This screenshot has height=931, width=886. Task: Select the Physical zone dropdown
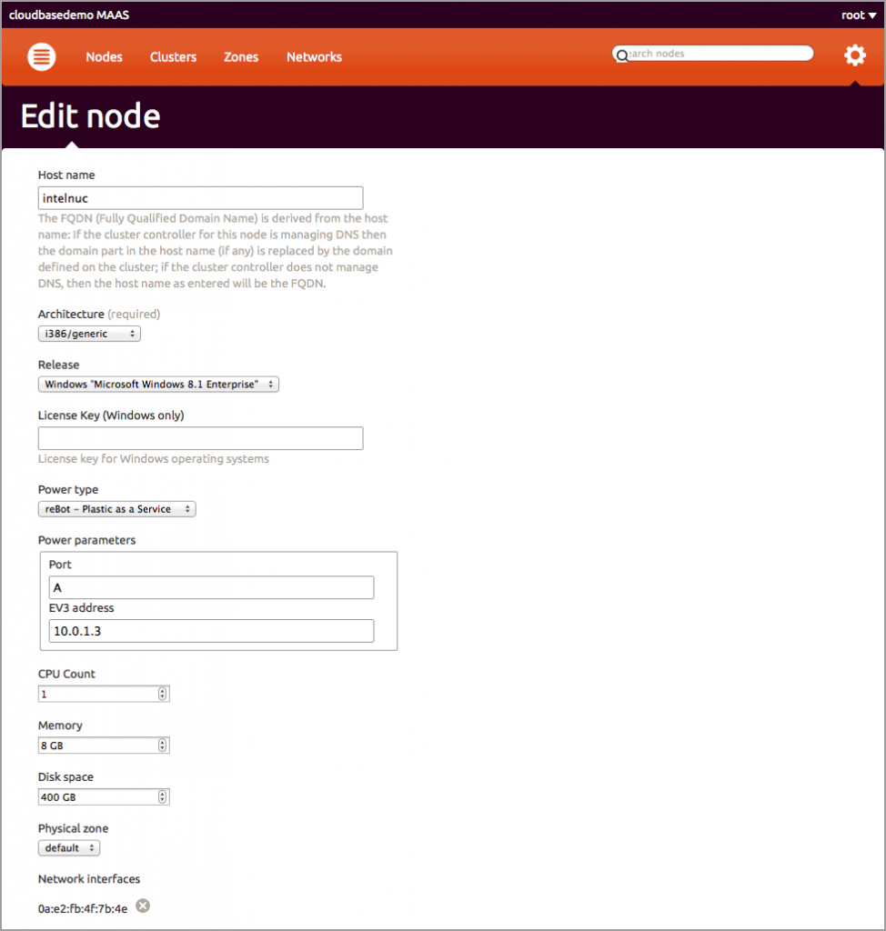(69, 848)
